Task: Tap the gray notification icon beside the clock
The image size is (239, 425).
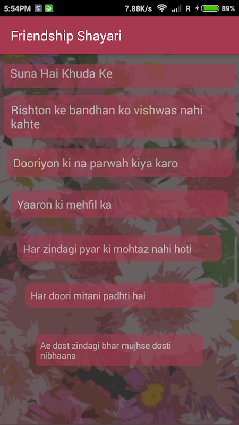Action: coord(38,8)
